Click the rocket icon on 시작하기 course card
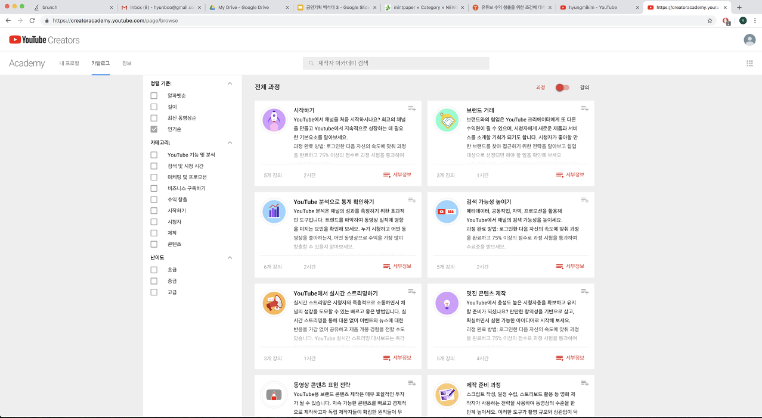The image size is (762, 418). click(274, 119)
